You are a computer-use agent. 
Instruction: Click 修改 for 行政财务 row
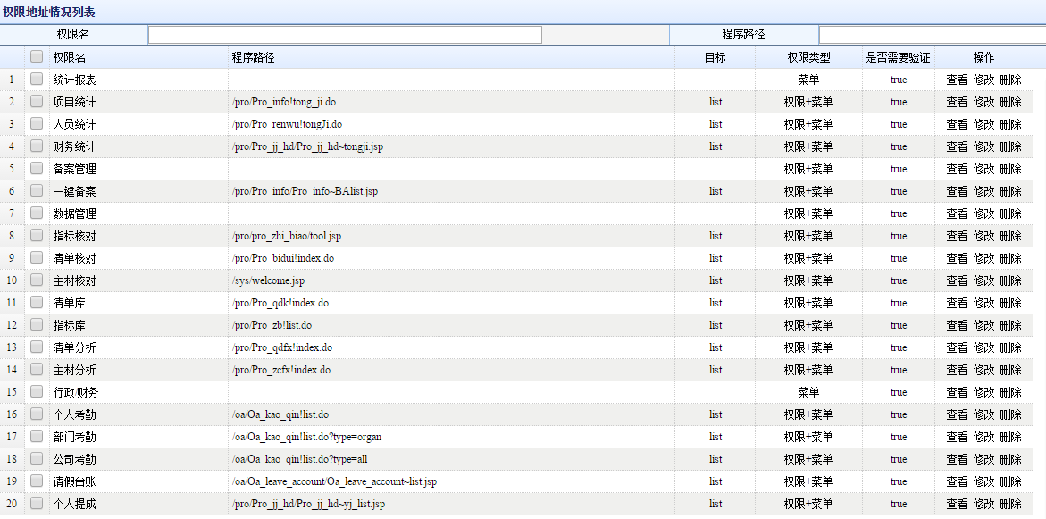point(983,392)
